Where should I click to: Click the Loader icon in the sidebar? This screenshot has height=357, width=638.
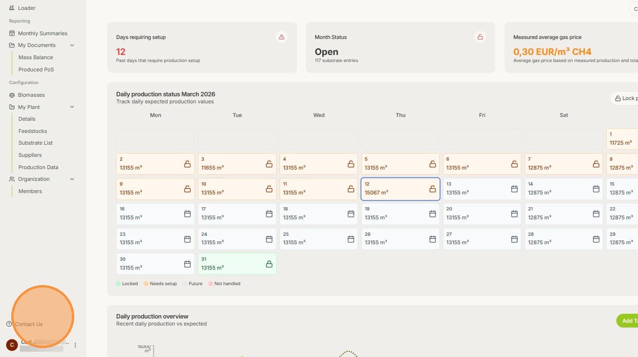coord(12,8)
